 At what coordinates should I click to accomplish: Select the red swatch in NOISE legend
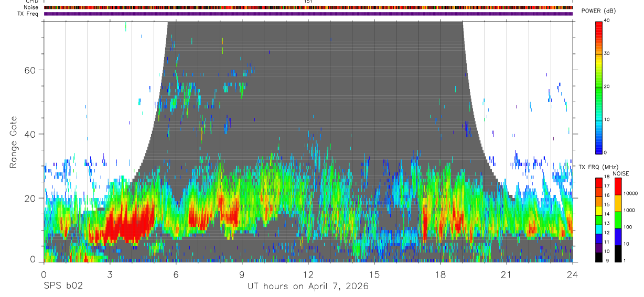coord(618,186)
